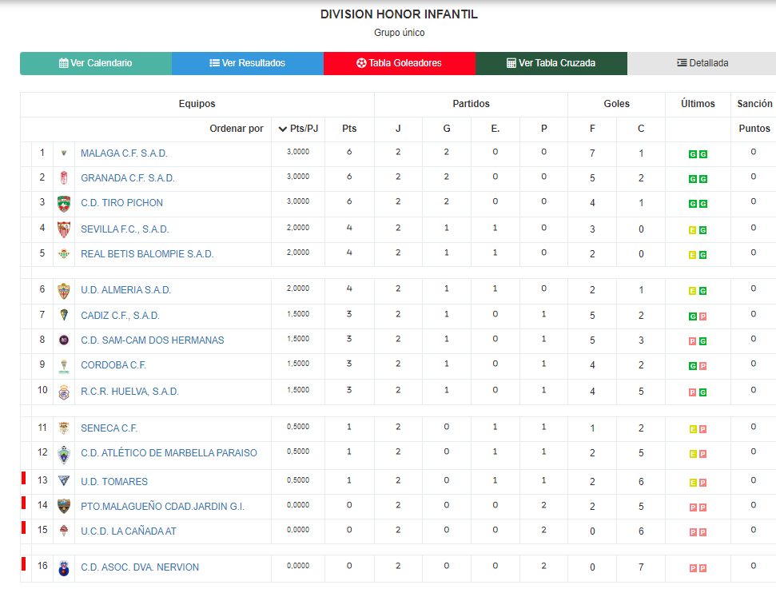This screenshot has width=776, height=589.
Task: Click Nervion's first red P badge
Action: coord(692,568)
